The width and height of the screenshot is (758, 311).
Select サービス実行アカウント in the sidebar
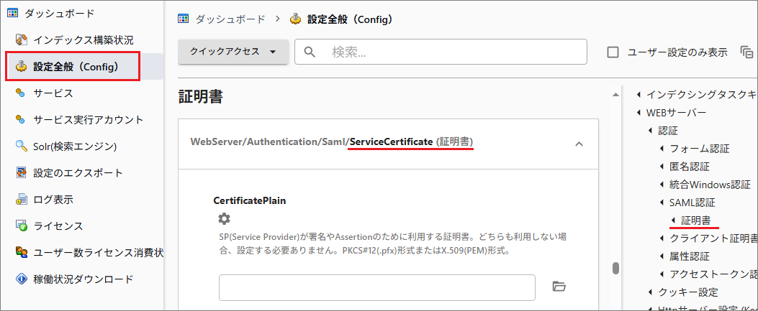coord(88,120)
